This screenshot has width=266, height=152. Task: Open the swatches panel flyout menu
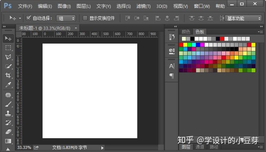(x=260, y=32)
